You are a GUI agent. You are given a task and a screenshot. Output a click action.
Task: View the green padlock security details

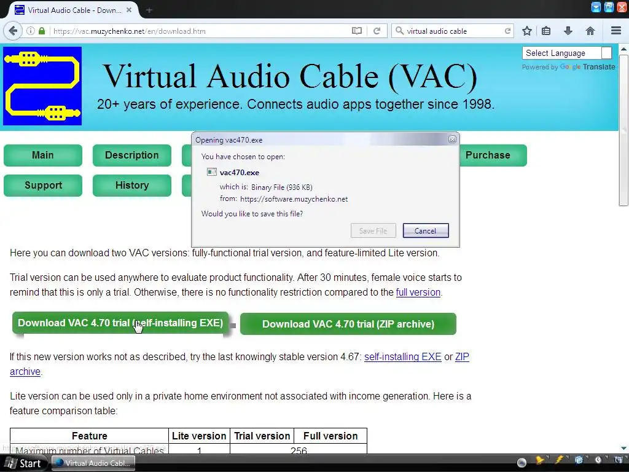tap(42, 31)
